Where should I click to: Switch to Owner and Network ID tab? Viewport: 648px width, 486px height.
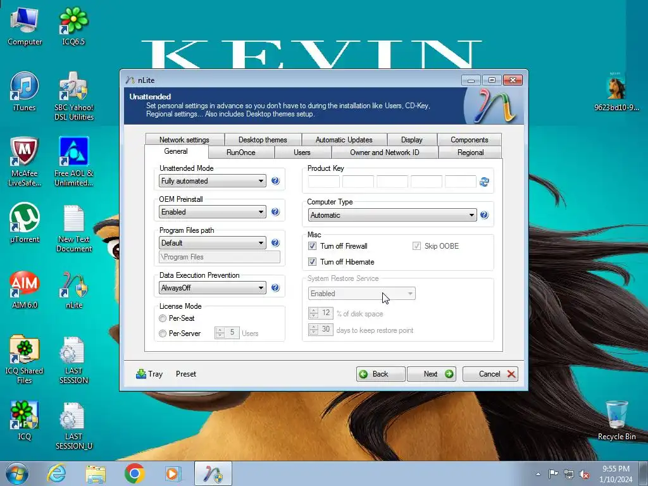click(x=384, y=153)
